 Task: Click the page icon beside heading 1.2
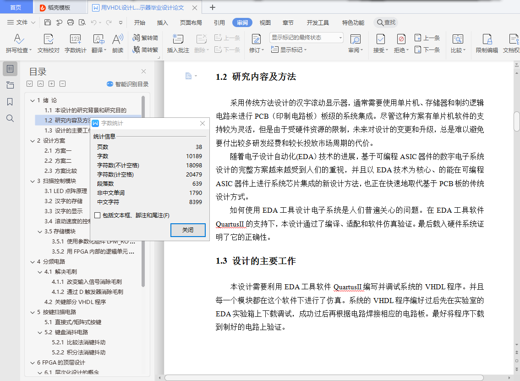189,76
